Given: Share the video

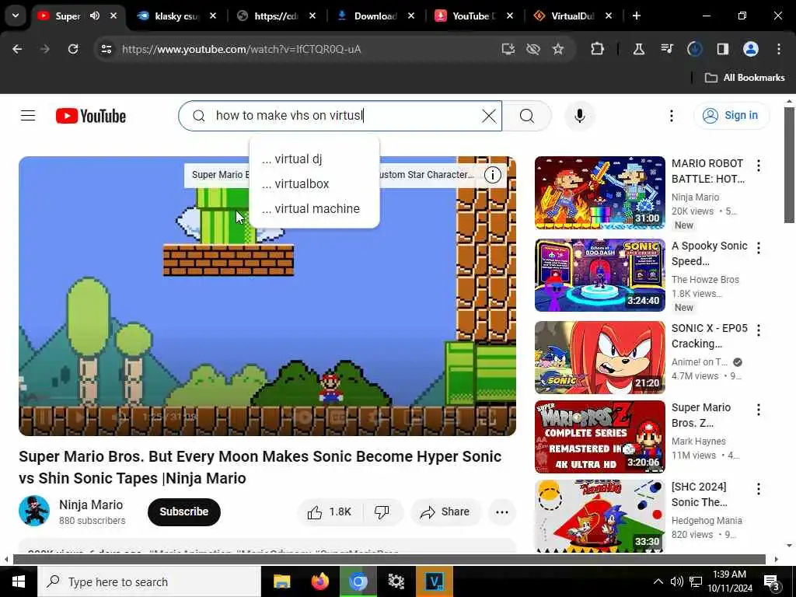Looking at the screenshot, I should coord(445,511).
